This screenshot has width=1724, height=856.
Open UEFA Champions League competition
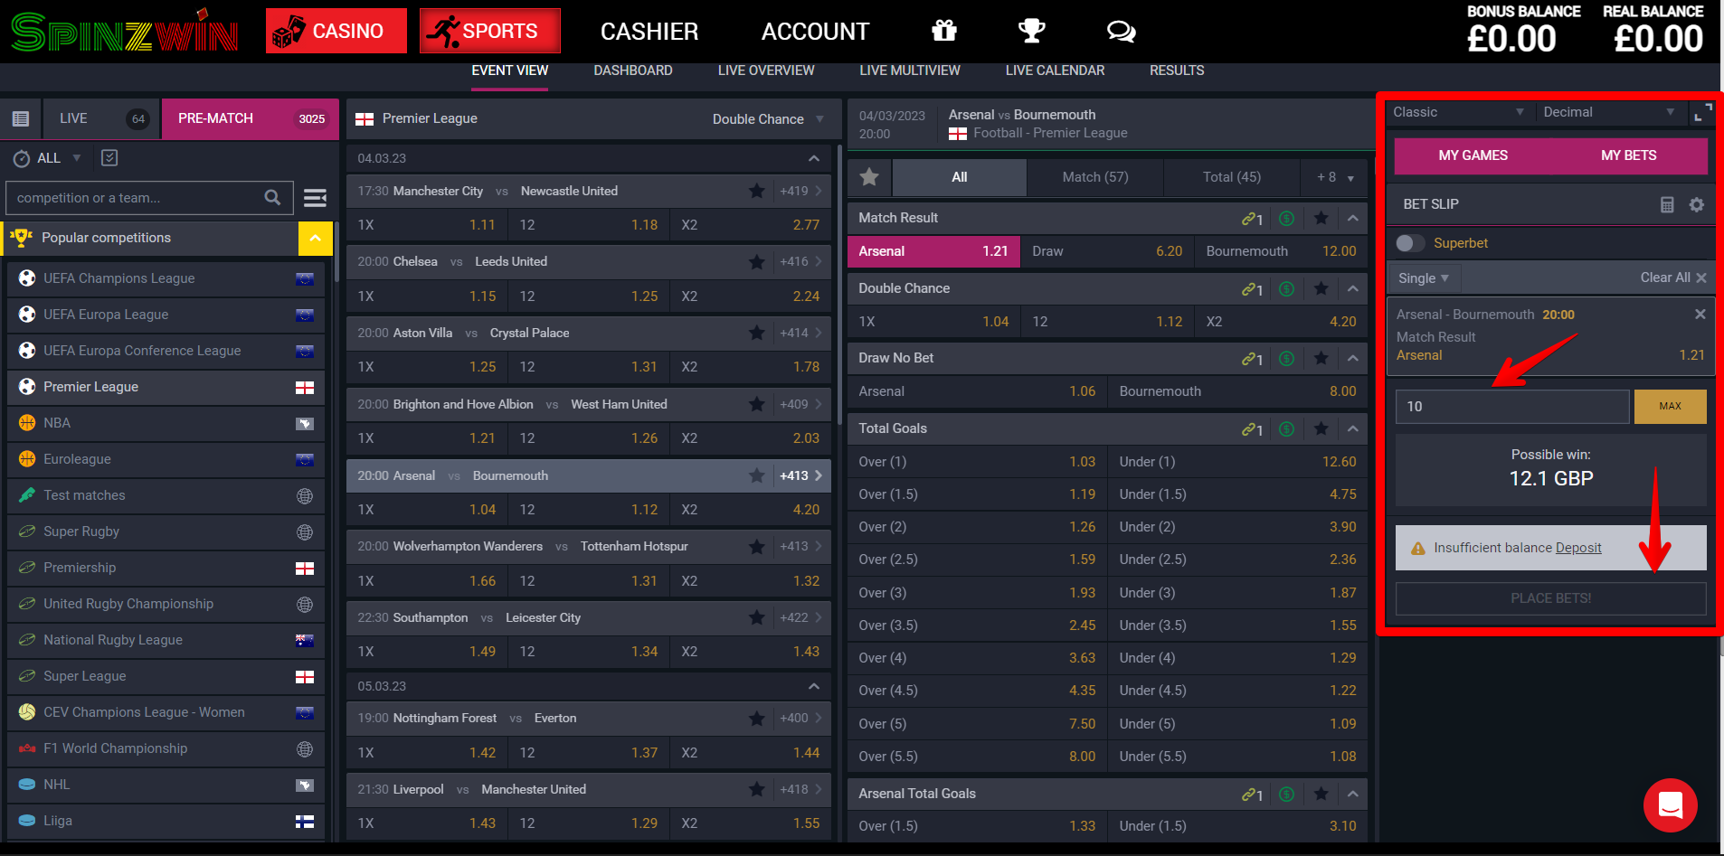coord(166,278)
